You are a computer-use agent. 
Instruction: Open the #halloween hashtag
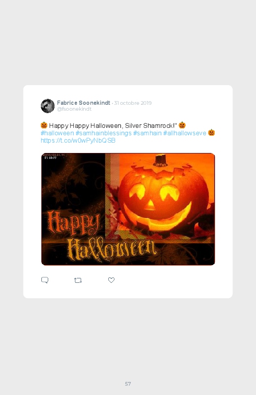57,133
